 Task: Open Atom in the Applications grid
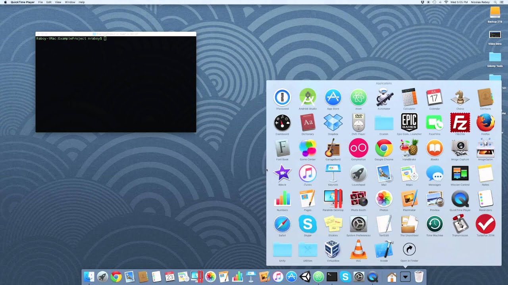point(358,97)
